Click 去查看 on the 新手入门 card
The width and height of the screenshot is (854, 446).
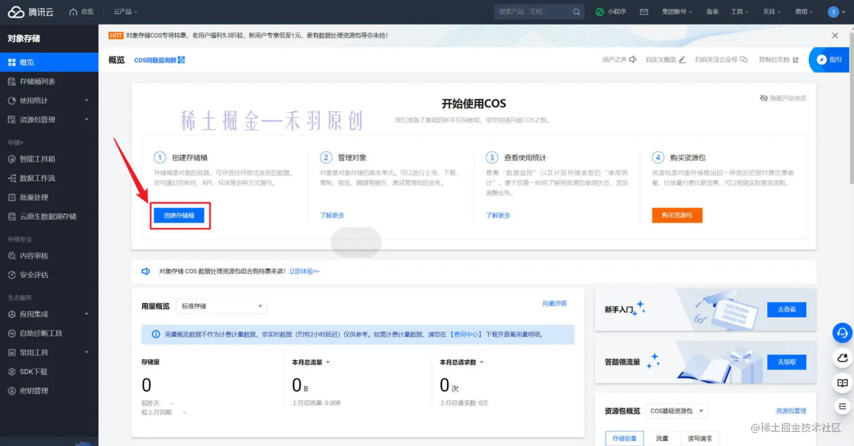[x=786, y=310]
